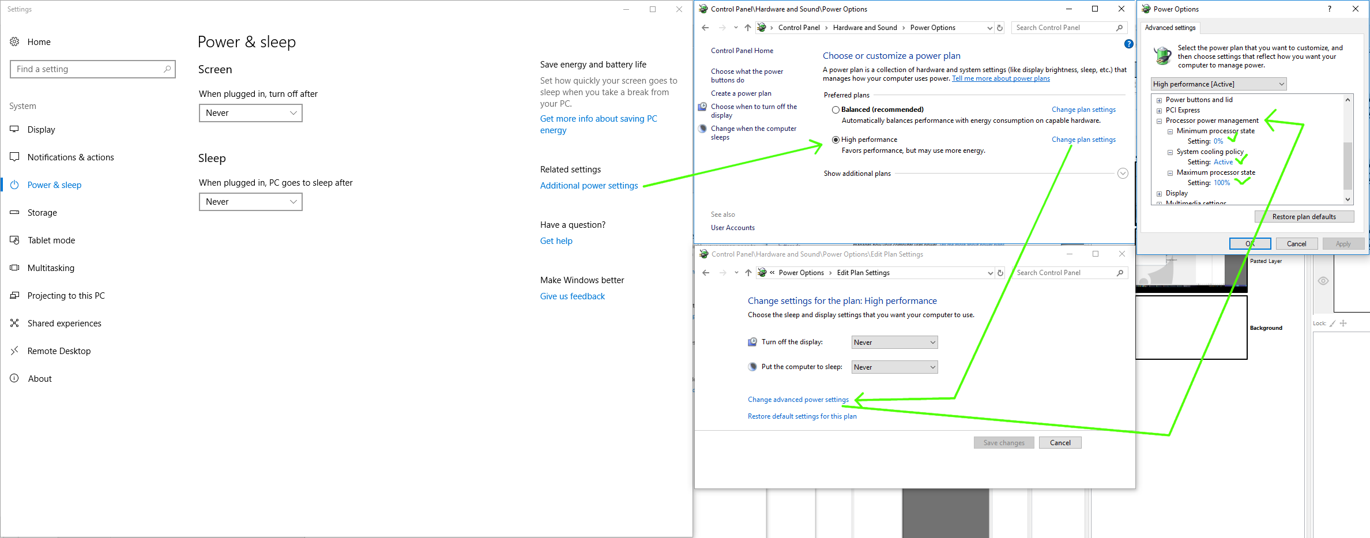Refresh the Edit Plan Settings window
1370x538 pixels.
point(1001,273)
